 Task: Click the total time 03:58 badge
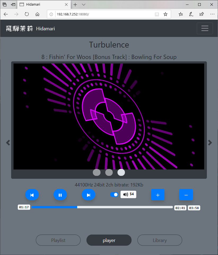[x=194, y=208]
